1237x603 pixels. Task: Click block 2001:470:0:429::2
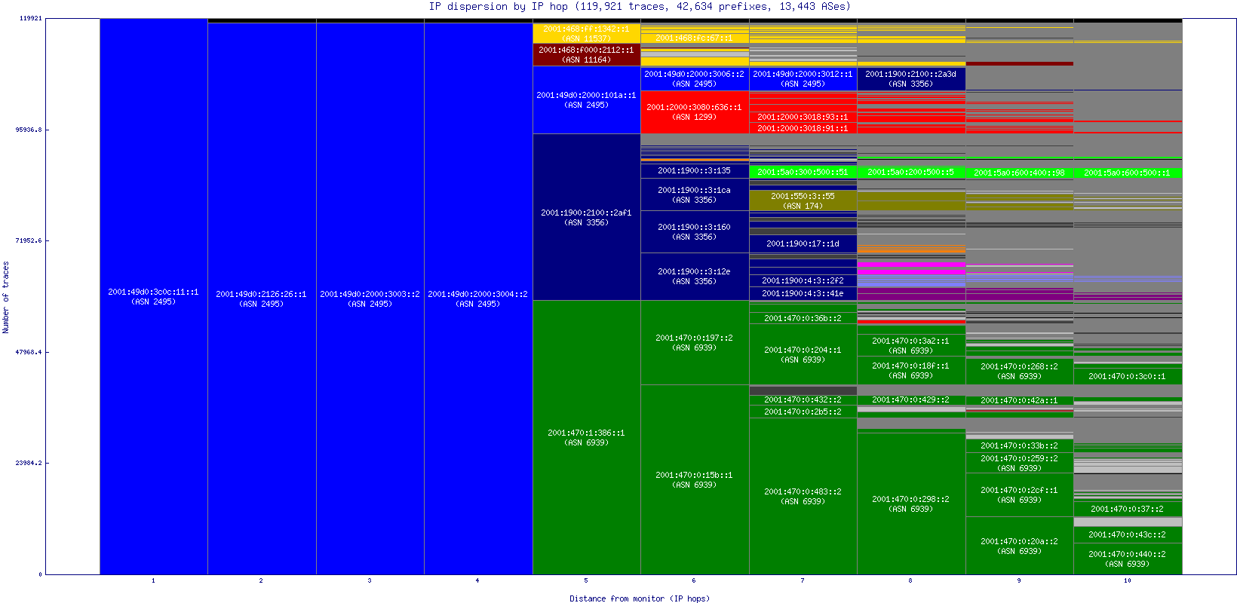(x=911, y=399)
